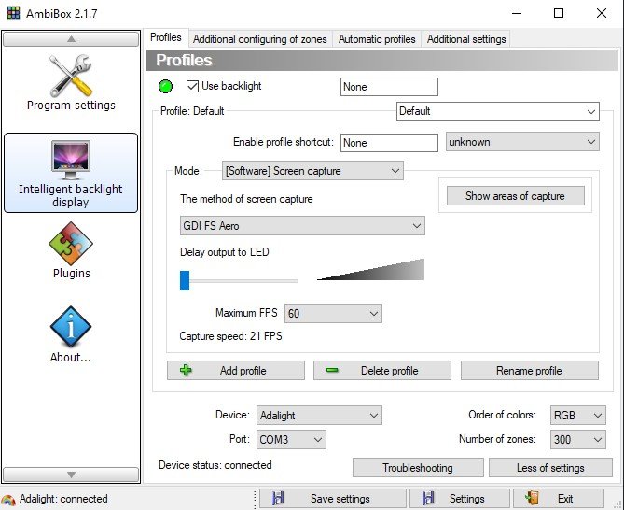Switch to Automatic profiles tab
The width and height of the screenshot is (624, 510).
(x=377, y=39)
